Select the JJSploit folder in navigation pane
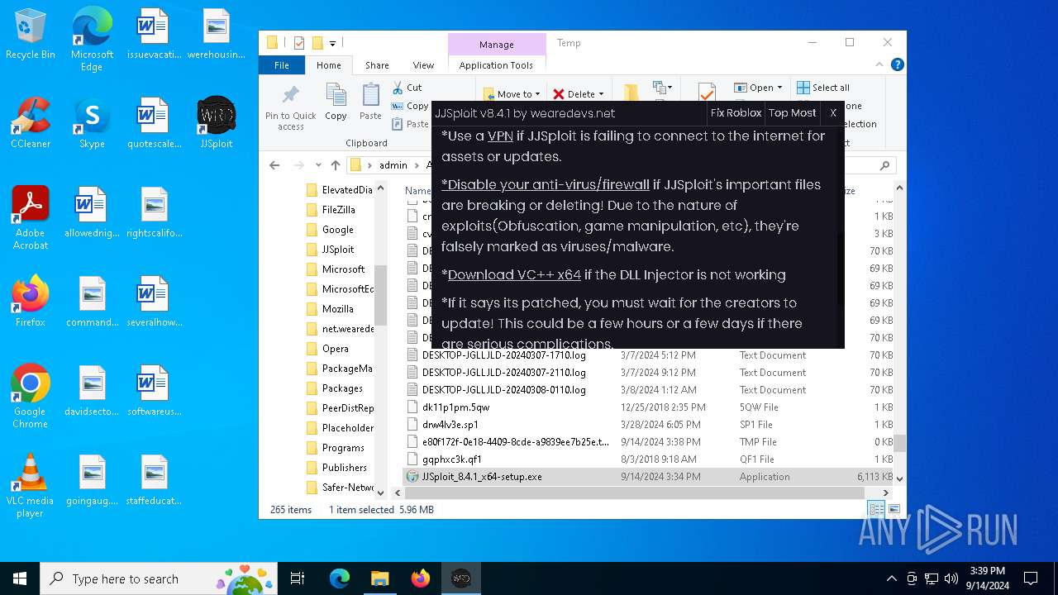The width and height of the screenshot is (1058, 595). click(337, 250)
